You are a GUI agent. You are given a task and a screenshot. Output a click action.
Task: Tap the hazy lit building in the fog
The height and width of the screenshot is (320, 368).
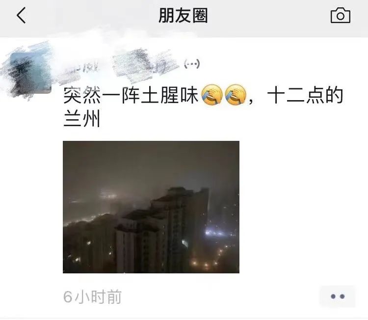(108, 195)
